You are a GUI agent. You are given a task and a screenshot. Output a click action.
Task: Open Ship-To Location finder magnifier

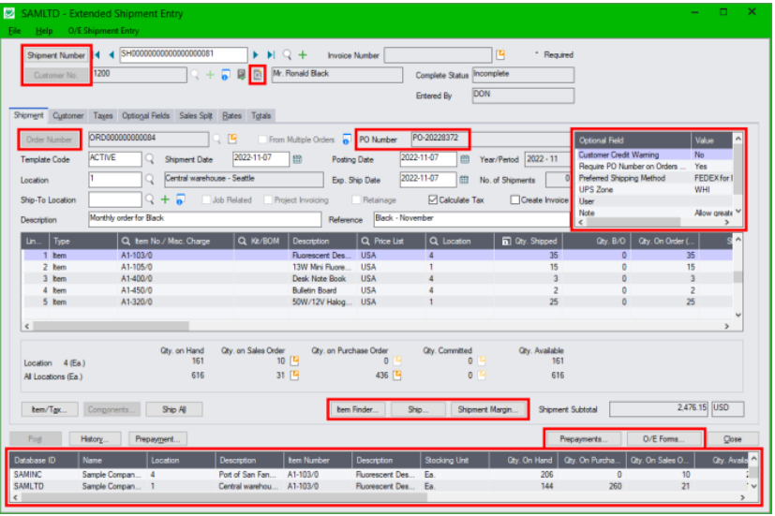pos(149,199)
